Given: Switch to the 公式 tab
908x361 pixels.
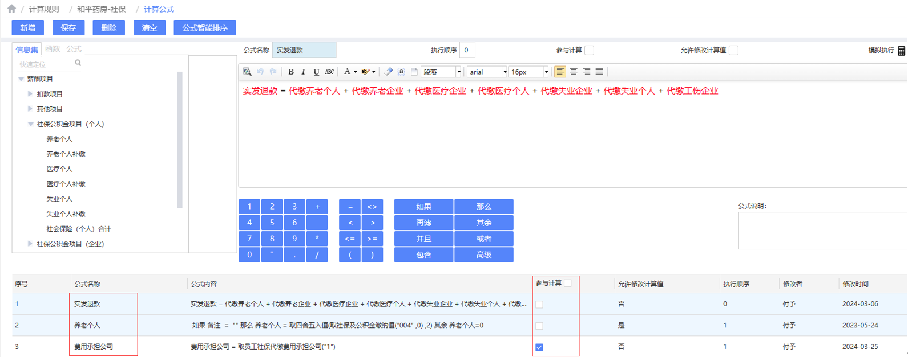Looking at the screenshot, I should tap(74, 49).
